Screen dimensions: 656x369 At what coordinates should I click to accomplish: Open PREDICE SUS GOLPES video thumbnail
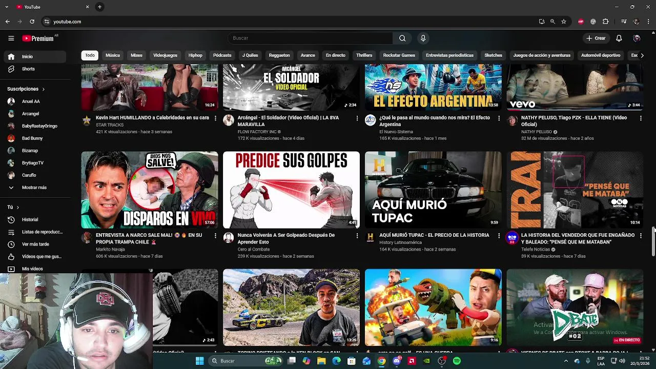click(x=291, y=190)
